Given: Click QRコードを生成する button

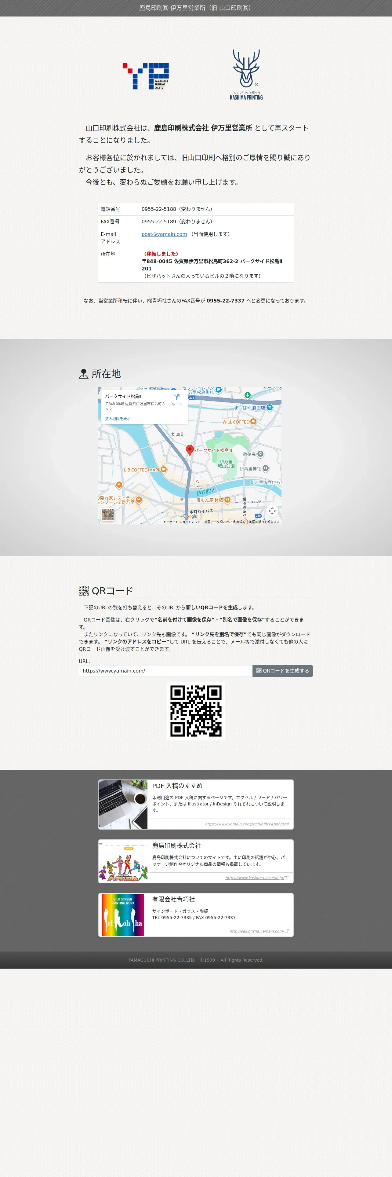Looking at the screenshot, I should [x=282, y=671].
